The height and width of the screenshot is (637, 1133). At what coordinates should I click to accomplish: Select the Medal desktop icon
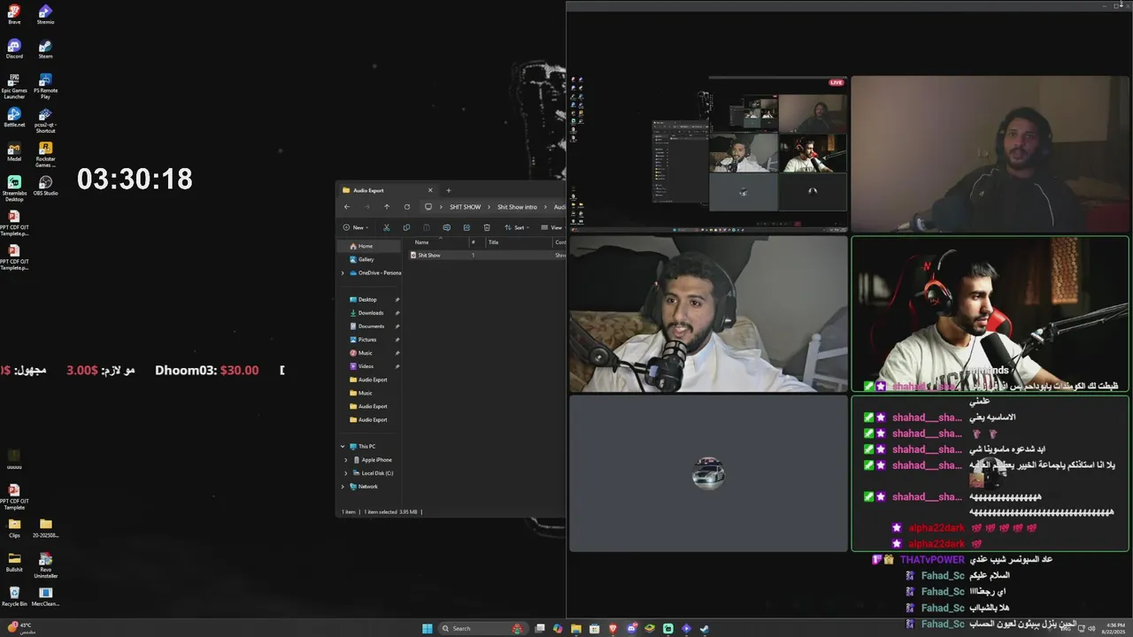[14, 152]
